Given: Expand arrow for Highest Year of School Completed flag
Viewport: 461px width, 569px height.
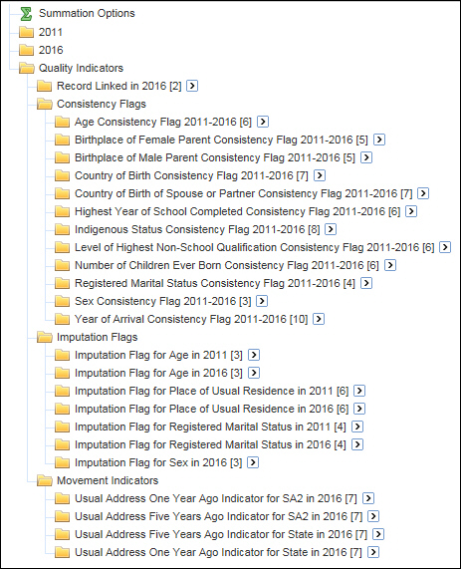Looking at the screenshot, I should pos(411,211).
